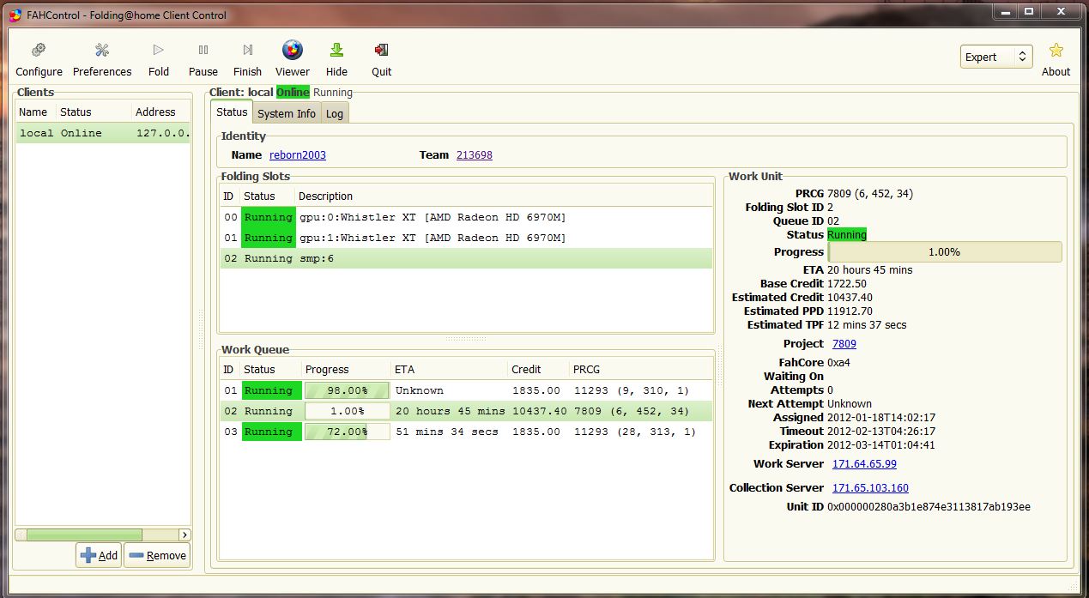Click the Finish toolbar button
This screenshot has height=598, width=1089.
(x=247, y=60)
